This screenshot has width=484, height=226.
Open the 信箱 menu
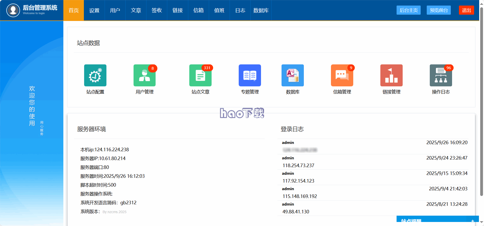198,10
